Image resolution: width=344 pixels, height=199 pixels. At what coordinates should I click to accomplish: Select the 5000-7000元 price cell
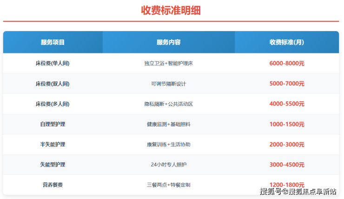pyautogui.click(x=286, y=84)
